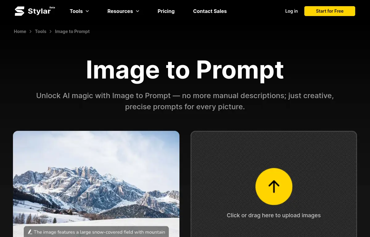Click the Stylar S logo icon
The image size is (370, 237).
(x=19, y=11)
